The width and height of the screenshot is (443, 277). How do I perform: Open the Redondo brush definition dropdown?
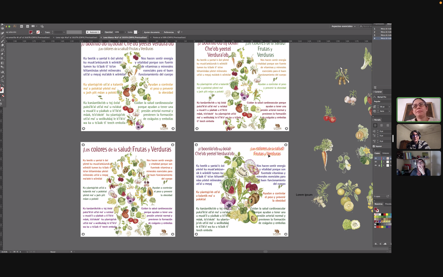click(102, 32)
